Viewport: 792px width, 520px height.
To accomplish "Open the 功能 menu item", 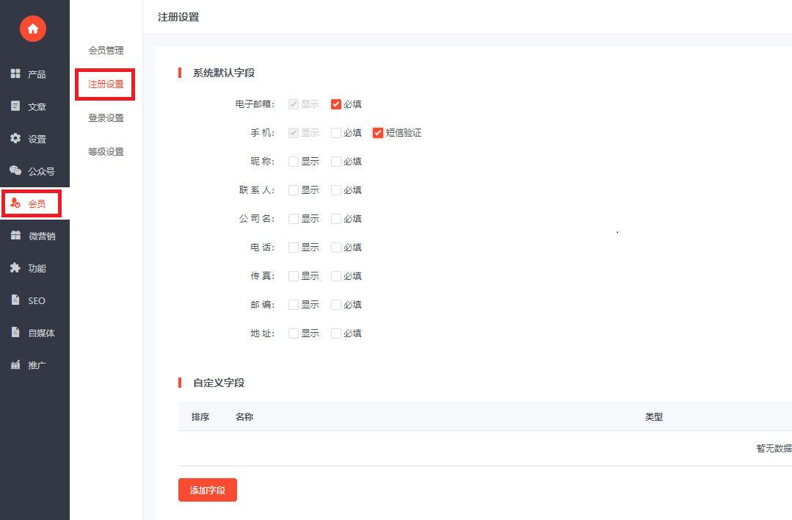I will (x=37, y=268).
